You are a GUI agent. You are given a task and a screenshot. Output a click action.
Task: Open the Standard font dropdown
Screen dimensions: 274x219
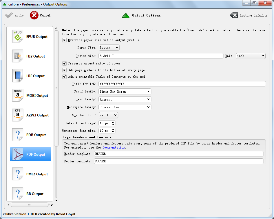(108, 115)
